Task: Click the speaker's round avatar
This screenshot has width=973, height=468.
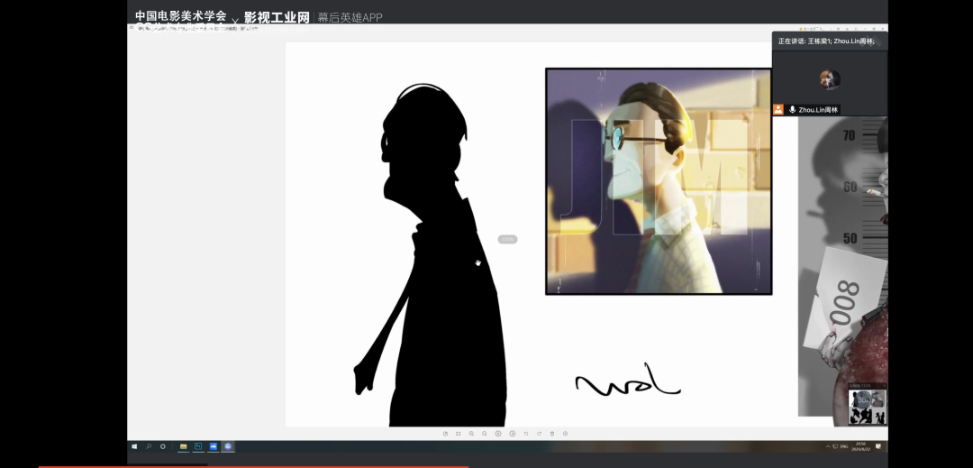Action: click(x=830, y=78)
